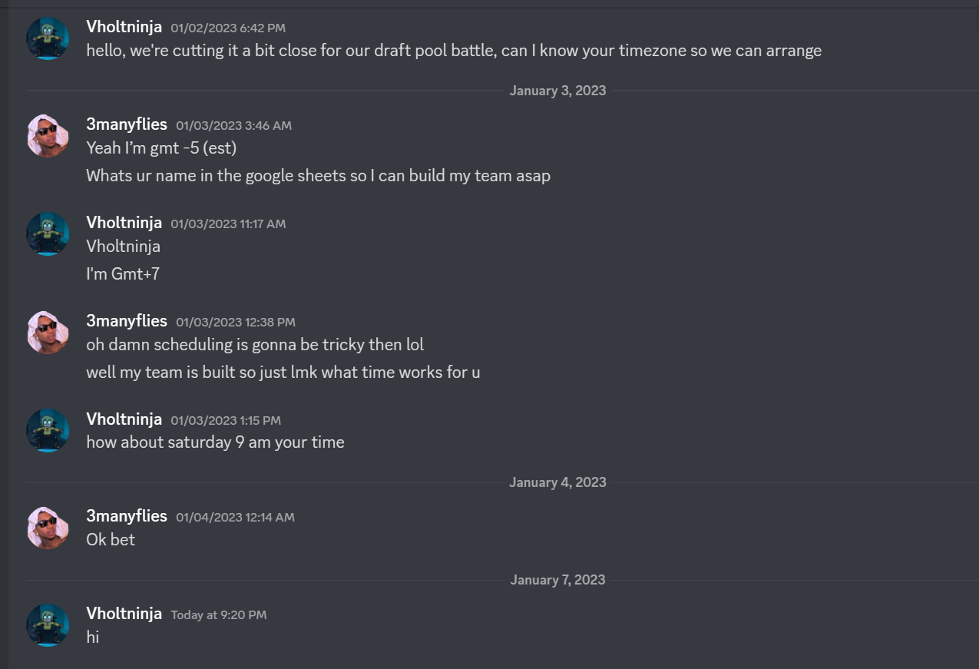Click the 'January 4, 2023' date divider
This screenshot has height=669, width=979.
click(557, 482)
